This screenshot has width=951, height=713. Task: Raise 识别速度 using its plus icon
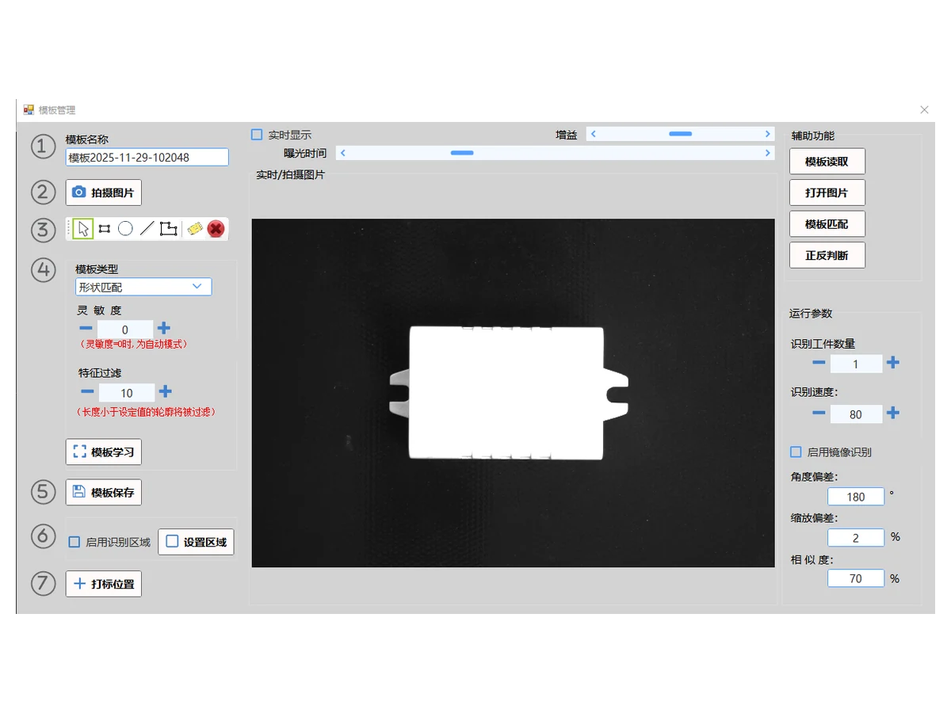(893, 413)
